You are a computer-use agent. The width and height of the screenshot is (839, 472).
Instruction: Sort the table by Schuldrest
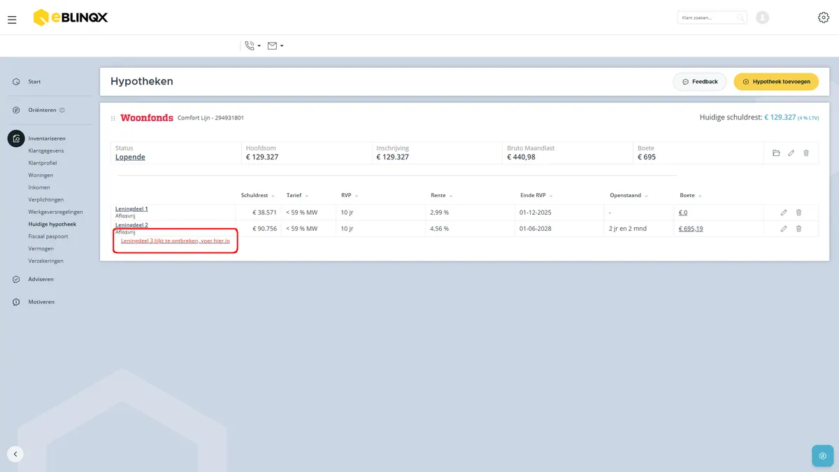[257, 196]
